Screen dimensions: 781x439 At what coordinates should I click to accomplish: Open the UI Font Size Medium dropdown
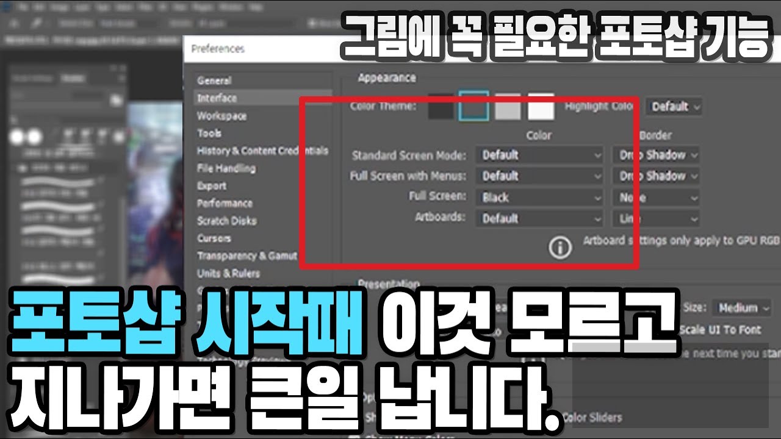point(743,308)
